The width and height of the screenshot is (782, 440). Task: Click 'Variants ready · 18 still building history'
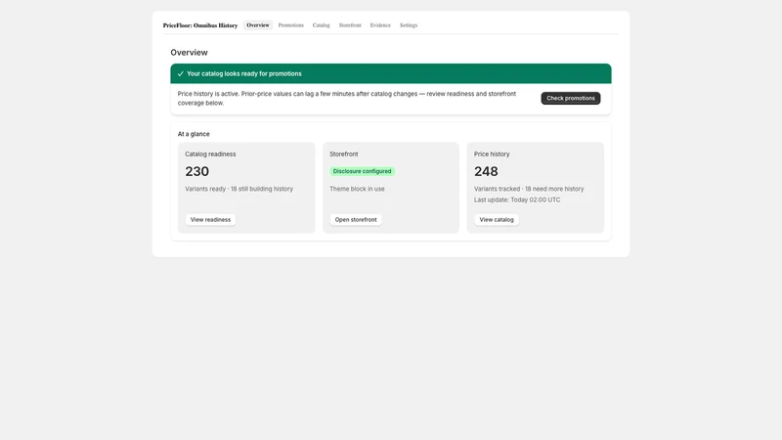[x=239, y=189]
